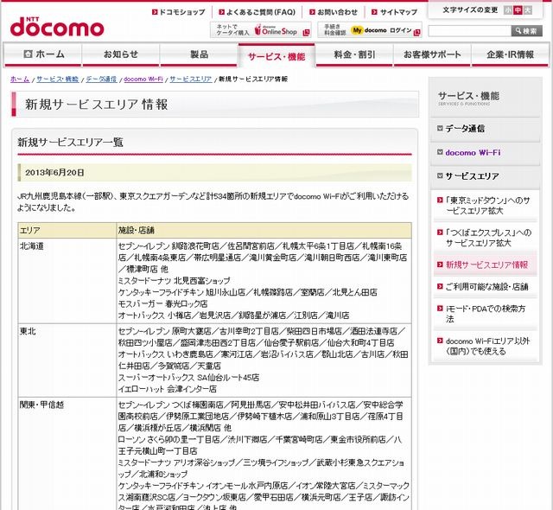Image resolution: width=553 pixels, height=510 pixels.
Task: Click the モスバーガー 春光ロック店 line
Action: 162,303
